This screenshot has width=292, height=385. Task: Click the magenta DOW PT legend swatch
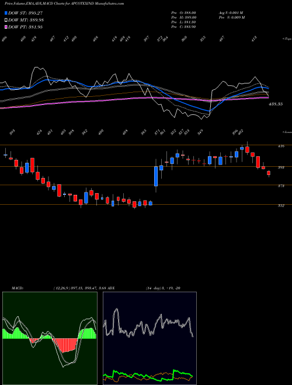(x=6, y=27)
